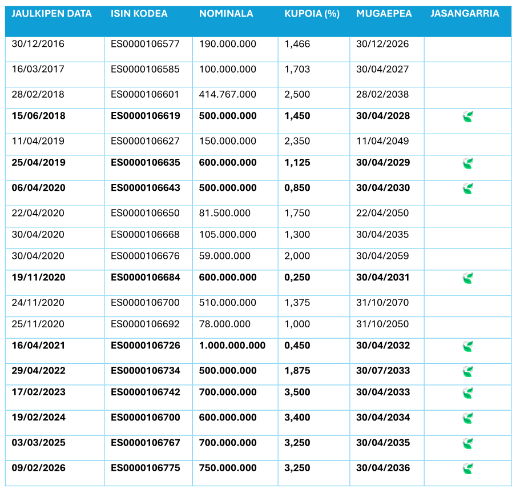Viewport: 520px width, 493px height.
Task: Select the nominal value 414.767.000 cell
Action: point(228,94)
